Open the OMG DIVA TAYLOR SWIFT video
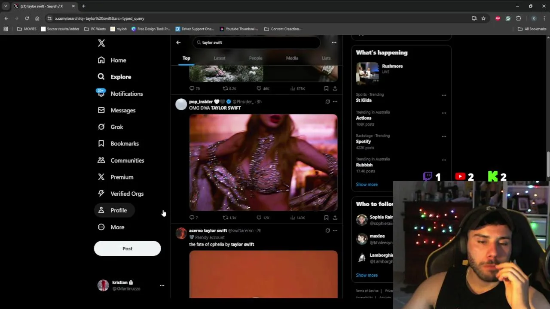This screenshot has width=550, height=309. pyautogui.click(x=263, y=163)
